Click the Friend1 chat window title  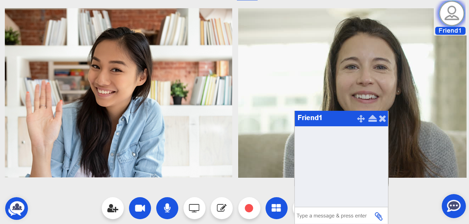(x=310, y=118)
